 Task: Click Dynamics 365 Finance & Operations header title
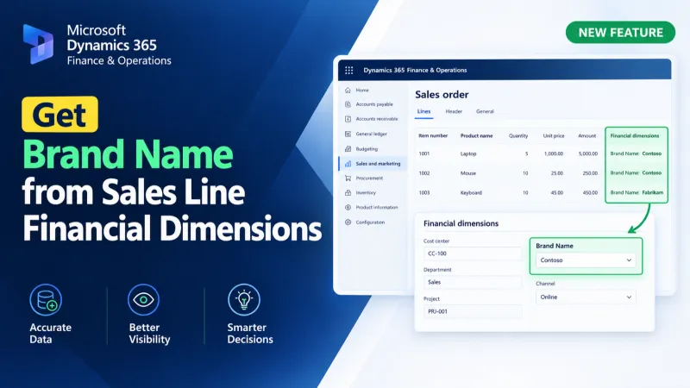(415, 70)
